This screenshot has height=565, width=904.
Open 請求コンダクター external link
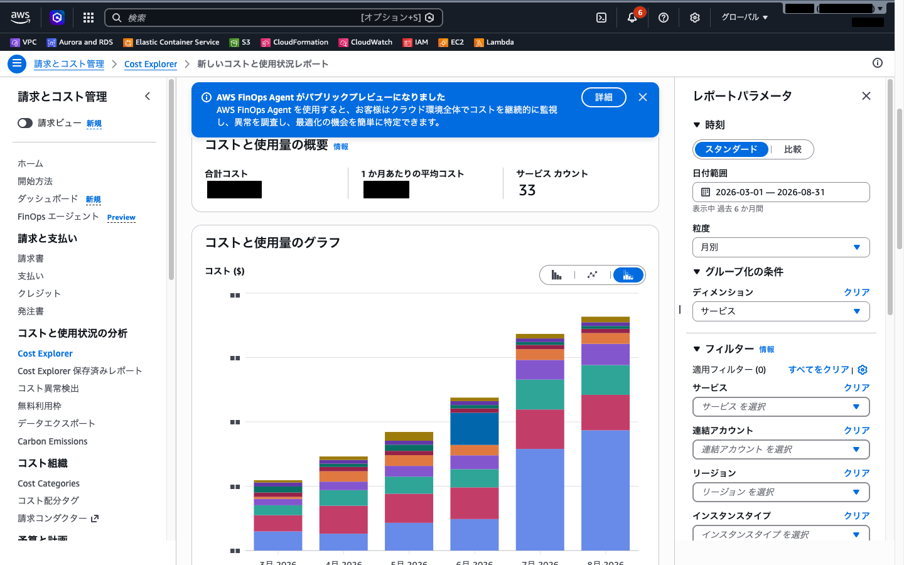[58, 519]
